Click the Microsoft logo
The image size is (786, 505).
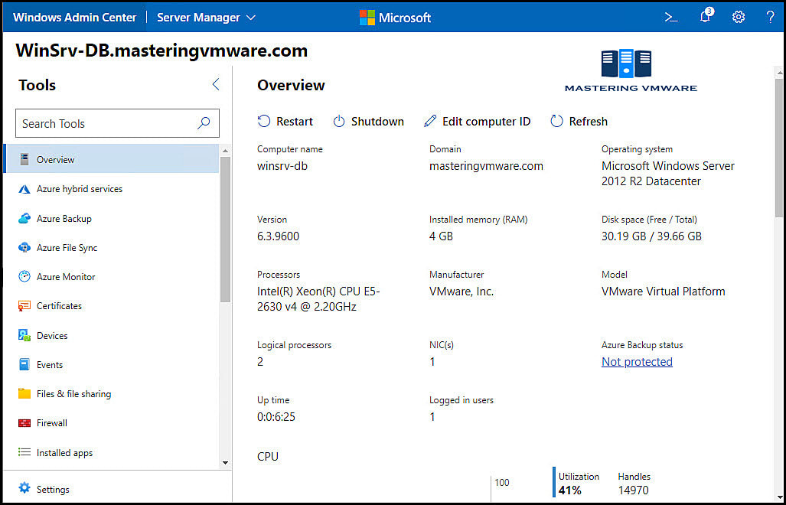395,18
